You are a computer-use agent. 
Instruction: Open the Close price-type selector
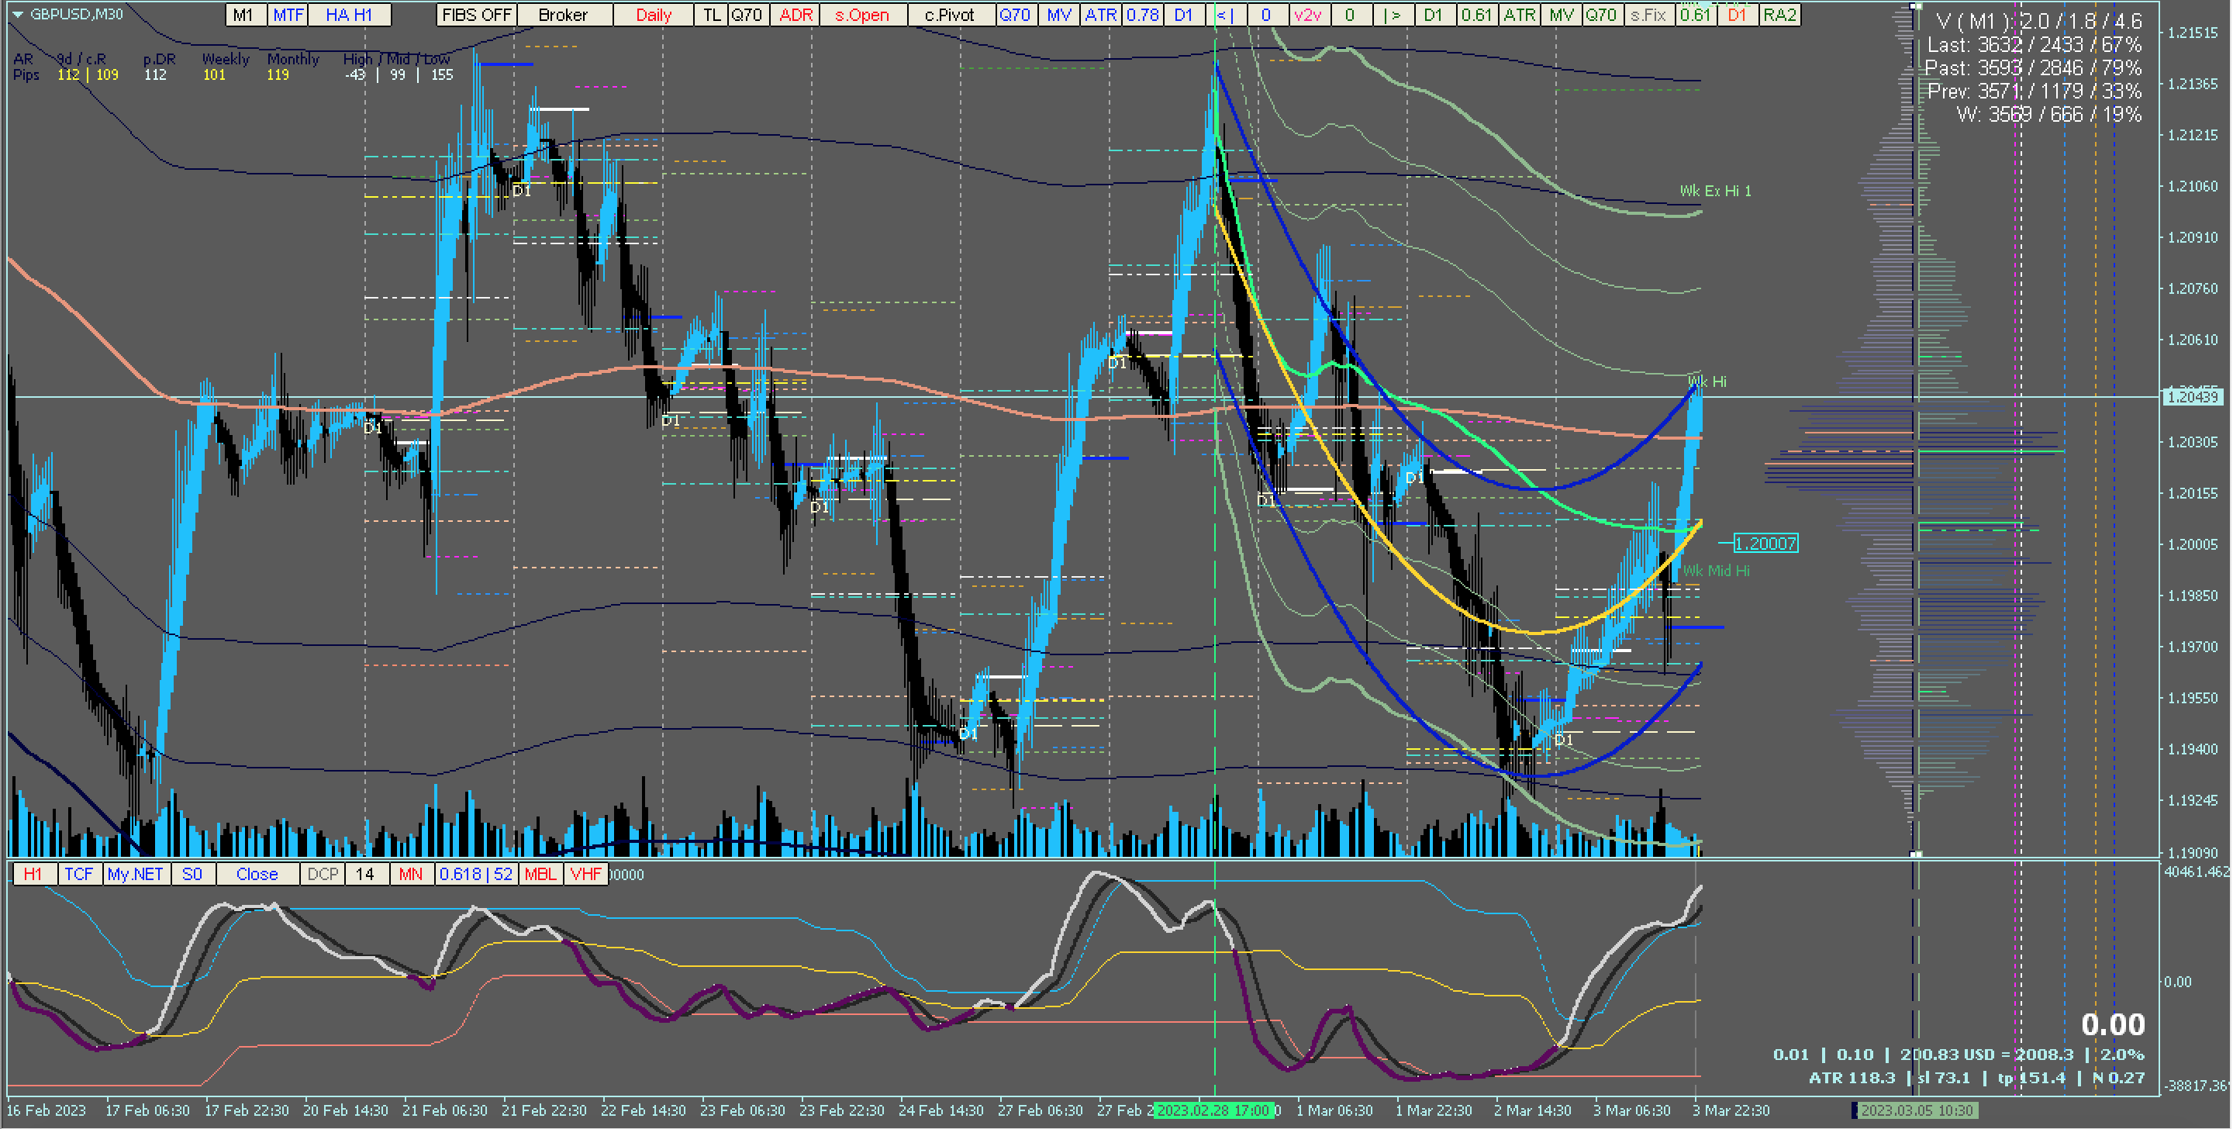click(x=257, y=874)
